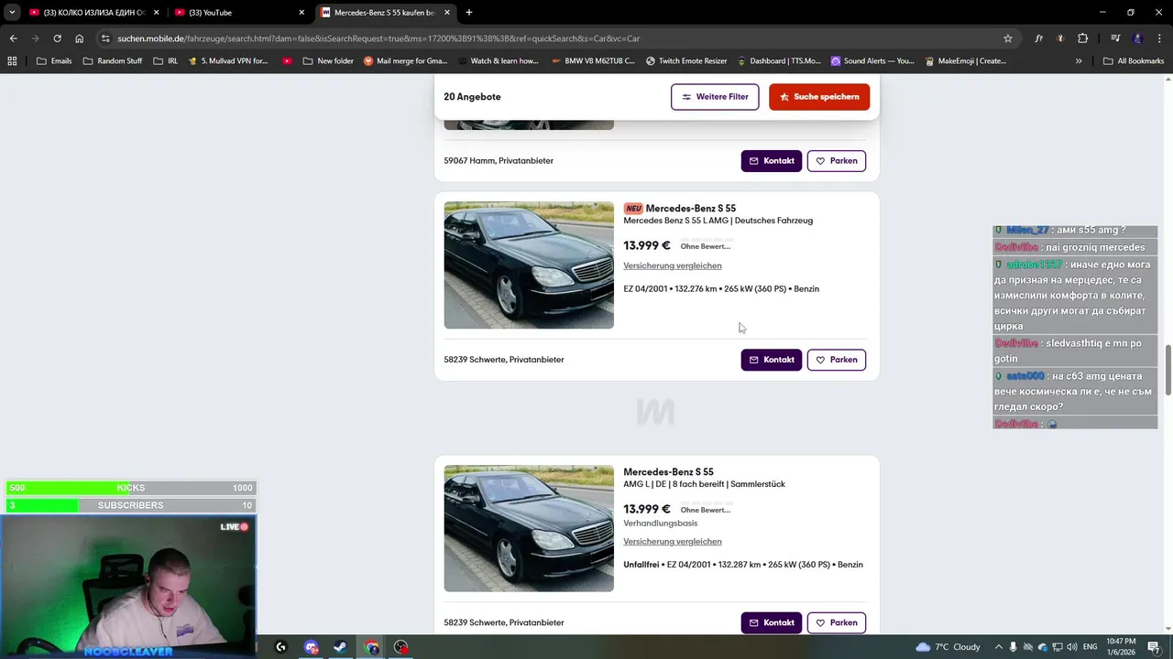1173x659 pixels.
Task: Click the 59067 Hamm, Privatanbieter text
Action: click(x=499, y=161)
